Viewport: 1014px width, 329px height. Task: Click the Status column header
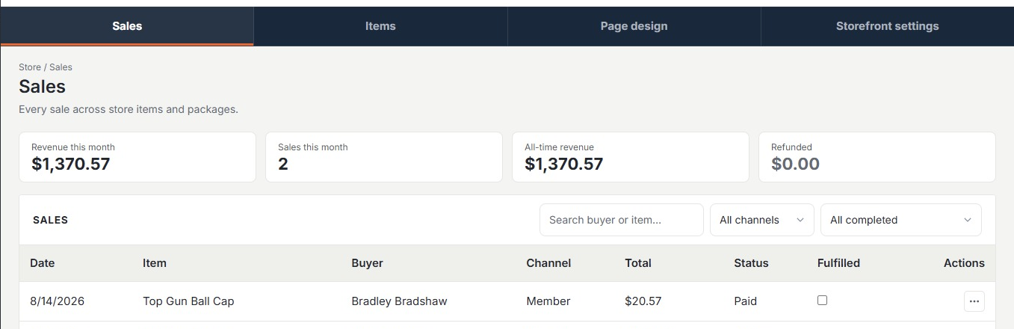pyautogui.click(x=751, y=263)
